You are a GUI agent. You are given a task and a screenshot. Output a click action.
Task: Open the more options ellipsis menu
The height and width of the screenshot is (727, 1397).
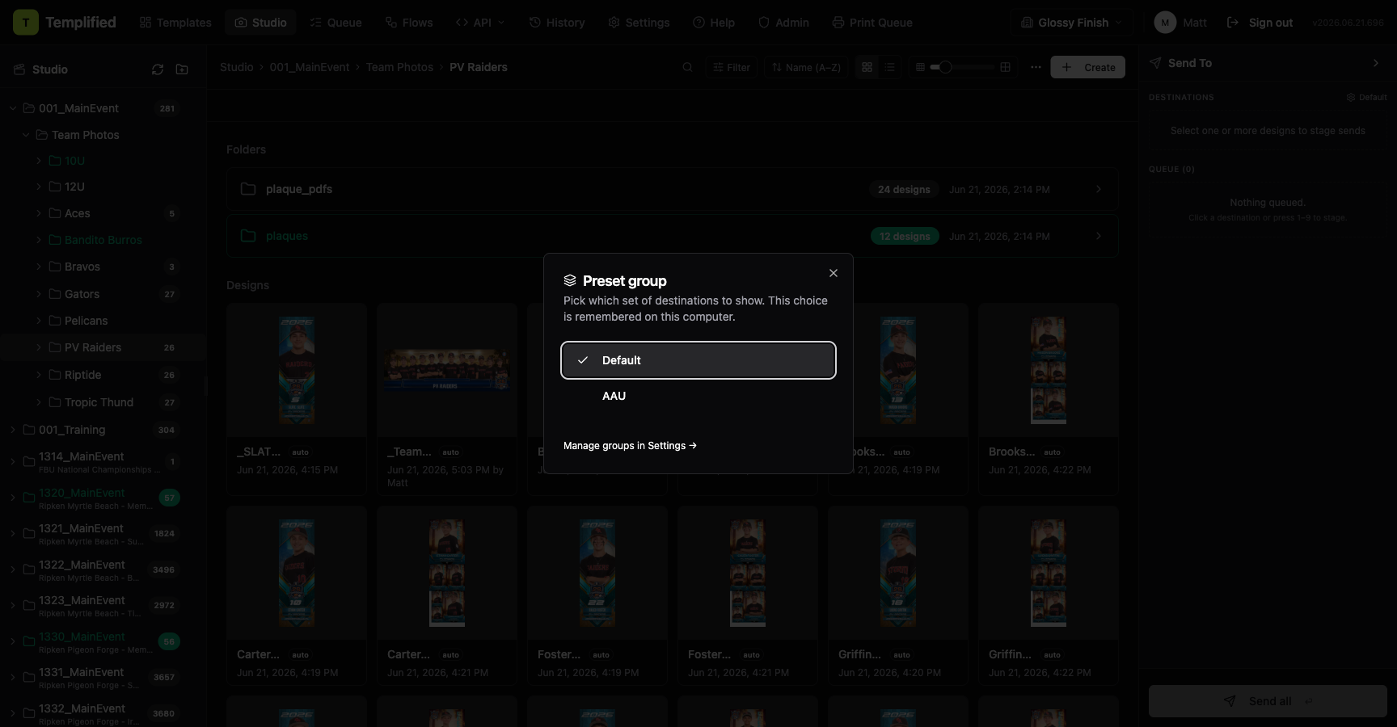pos(1036,67)
